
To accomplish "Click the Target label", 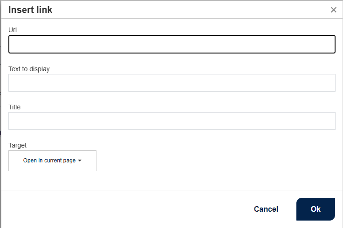I will pyautogui.click(x=18, y=145).
